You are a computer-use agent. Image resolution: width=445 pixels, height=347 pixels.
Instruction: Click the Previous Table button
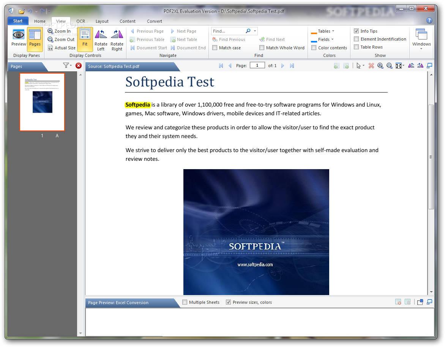147,39
